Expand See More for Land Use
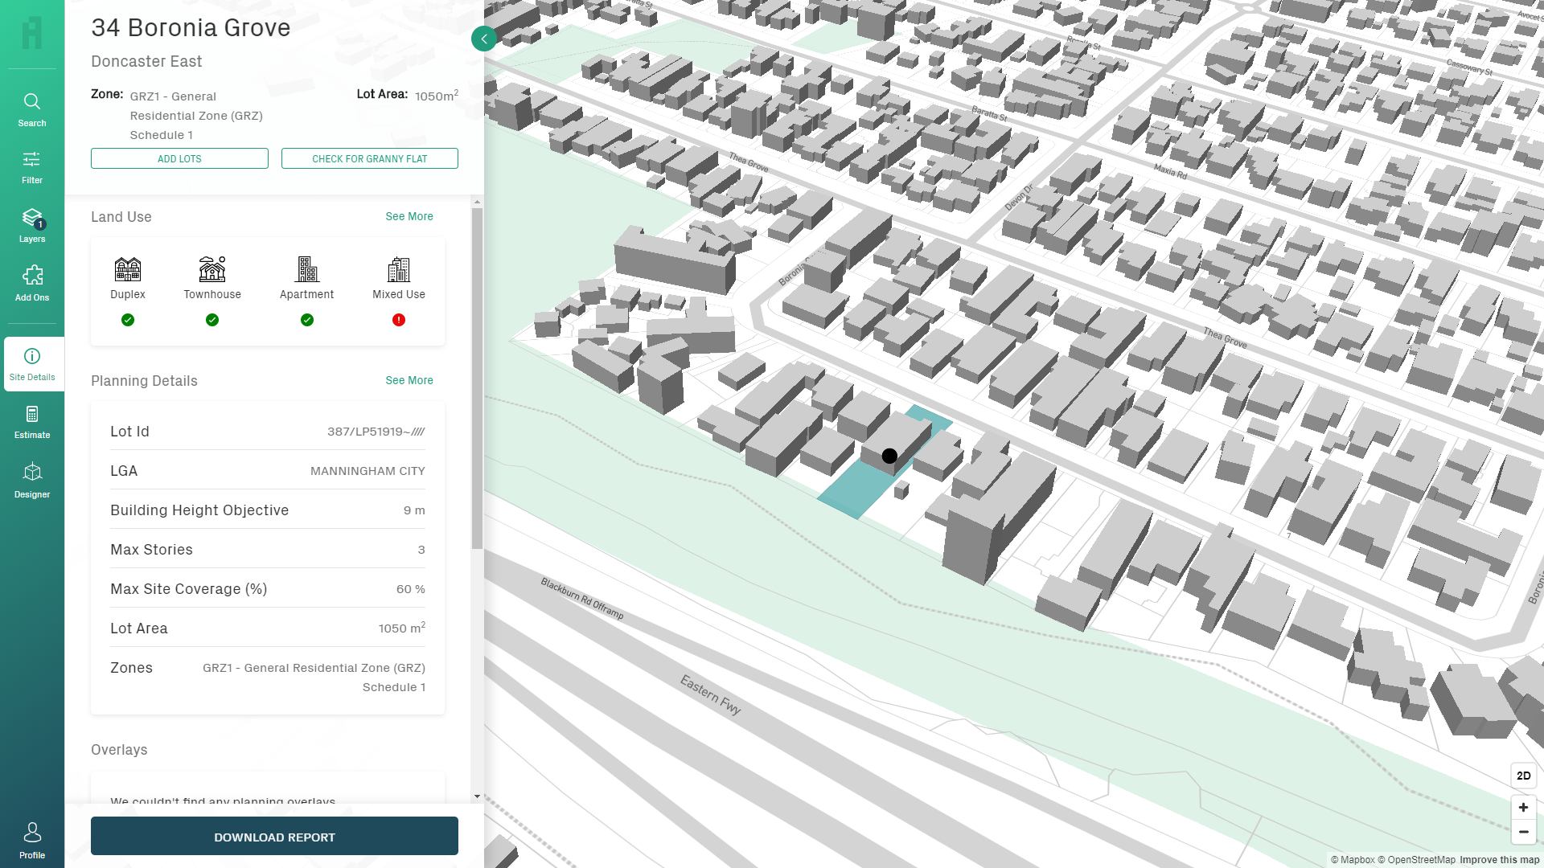The image size is (1544, 868). pyautogui.click(x=409, y=216)
